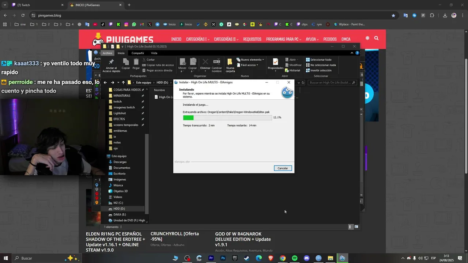Viewport: 468px width, 263px height.
Task: Open Discord from the taskbar
Action: (306, 258)
